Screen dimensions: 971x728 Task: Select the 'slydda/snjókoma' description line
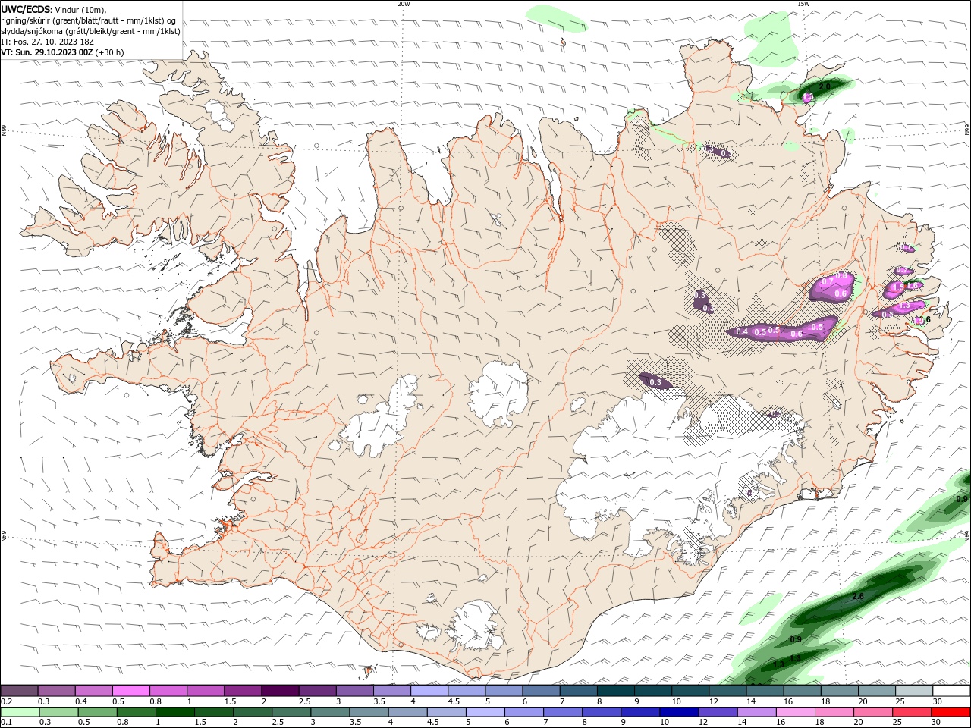pyautogui.click(x=91, y=31)
